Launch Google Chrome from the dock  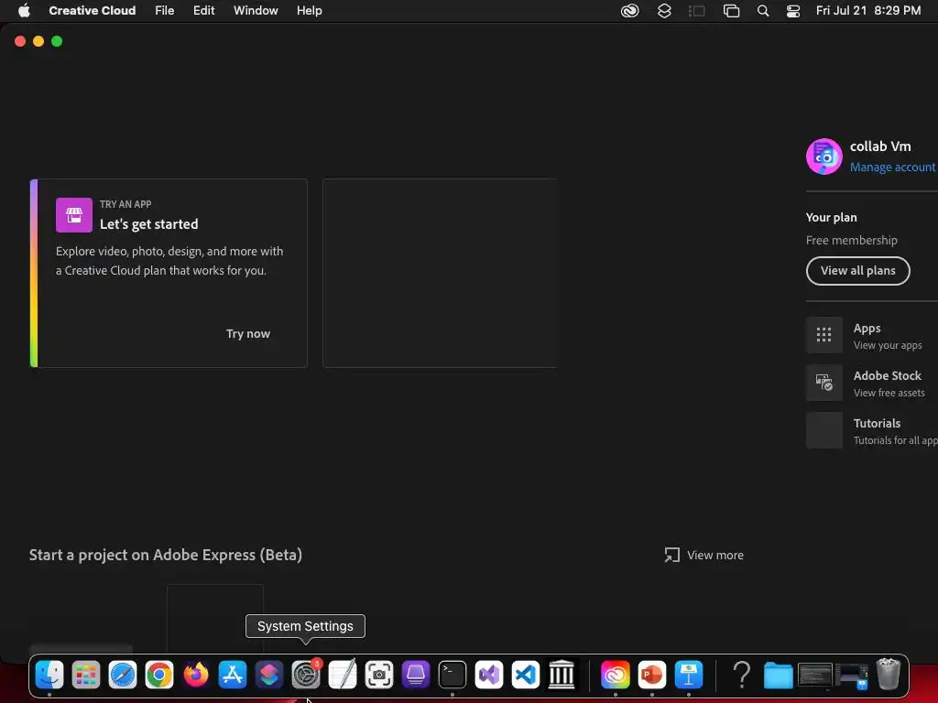(x=159, y=675)
